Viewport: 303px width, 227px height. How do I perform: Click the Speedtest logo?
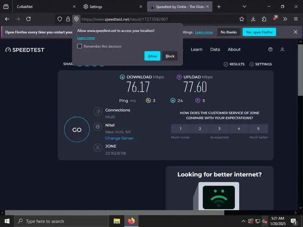[x=25, y=50]
